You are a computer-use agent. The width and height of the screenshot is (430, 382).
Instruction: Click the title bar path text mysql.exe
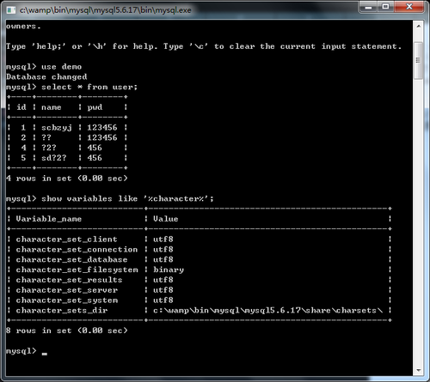(105, 10)
